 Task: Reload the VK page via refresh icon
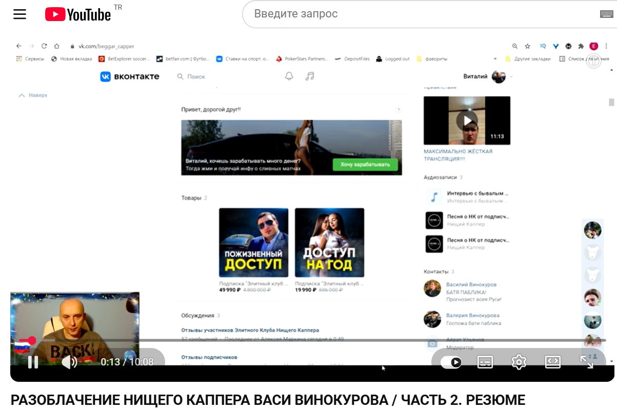point(44,46)
